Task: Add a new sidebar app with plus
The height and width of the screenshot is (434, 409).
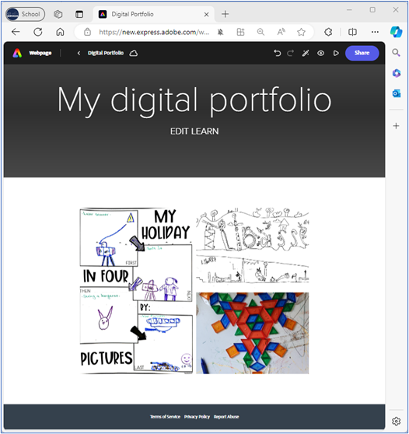Action: pos(397,126)
